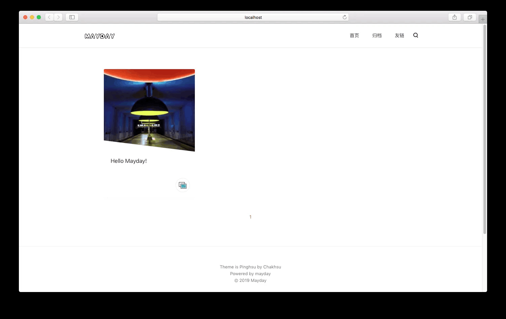Viewport: 506px width, 319px height.
Task: Toggle the Safari sidebar
Action: coord(71,17)
